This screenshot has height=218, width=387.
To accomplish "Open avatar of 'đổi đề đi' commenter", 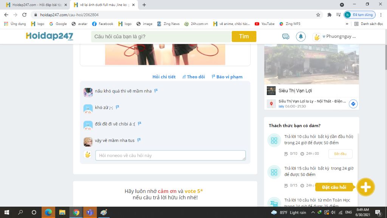I will (x=88, y=125).
